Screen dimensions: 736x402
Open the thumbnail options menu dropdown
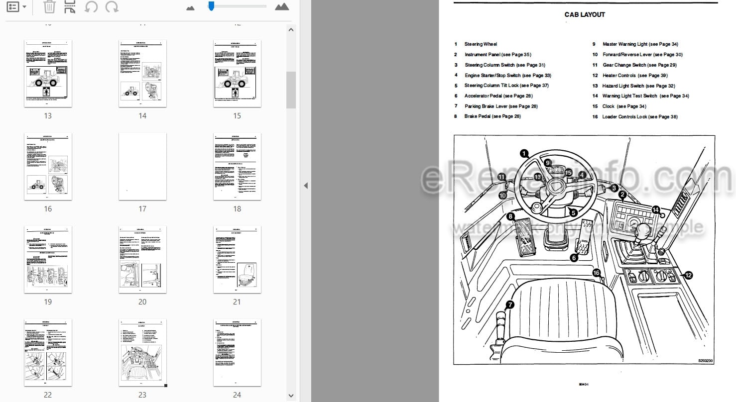pyautogui.click(x=17, y=7)
